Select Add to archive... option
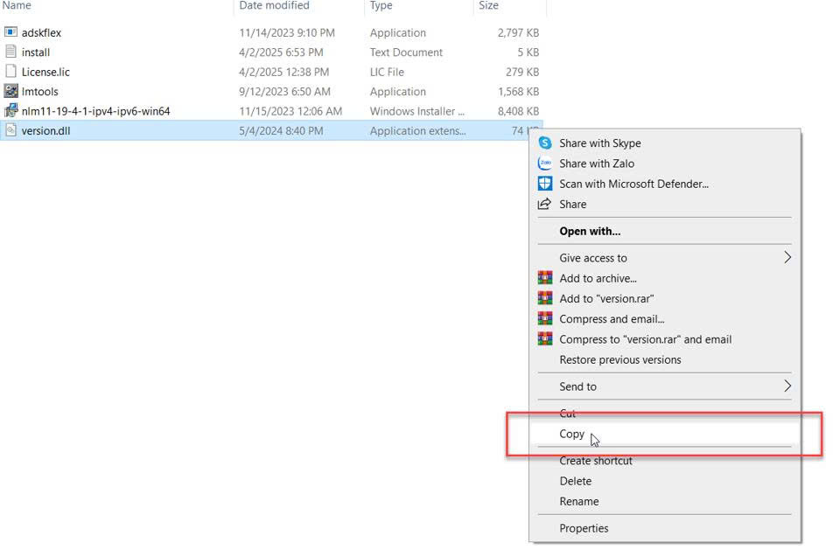The image size is (833, 557). (598, 278)
